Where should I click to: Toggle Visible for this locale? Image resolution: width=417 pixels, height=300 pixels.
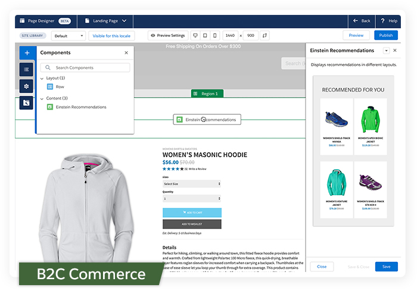(111, 36)
